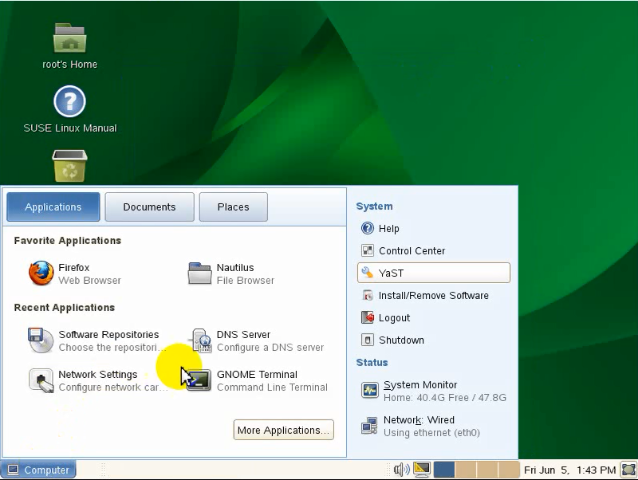Click the Network Wired computers icon
The image size is (638, 480).
(369, 426)
